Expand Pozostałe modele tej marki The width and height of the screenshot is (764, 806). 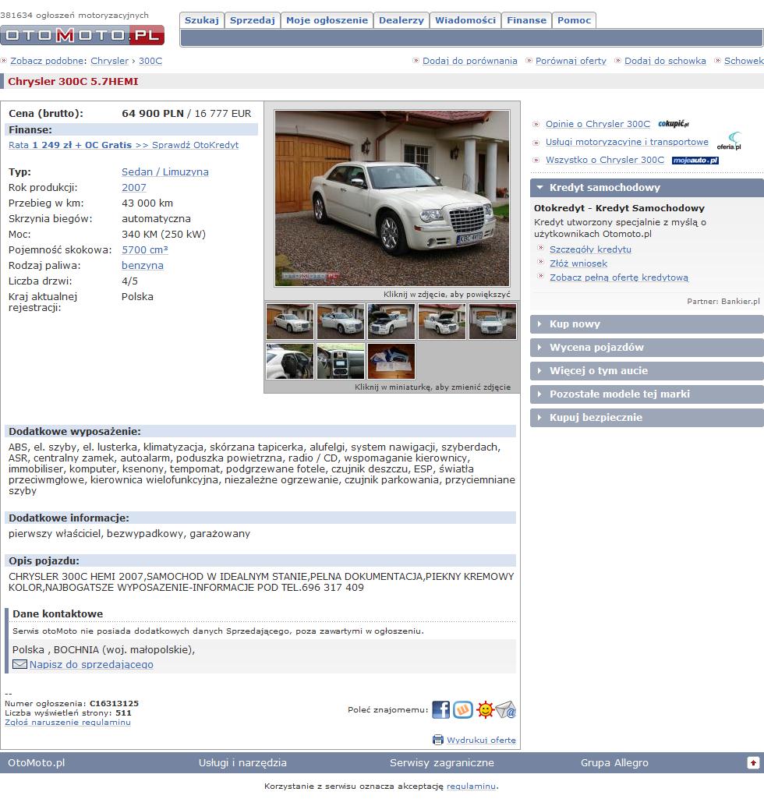pos(647,394)
